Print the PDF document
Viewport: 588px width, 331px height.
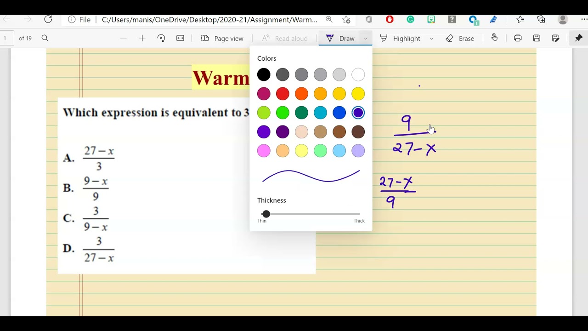pos(518,38)
